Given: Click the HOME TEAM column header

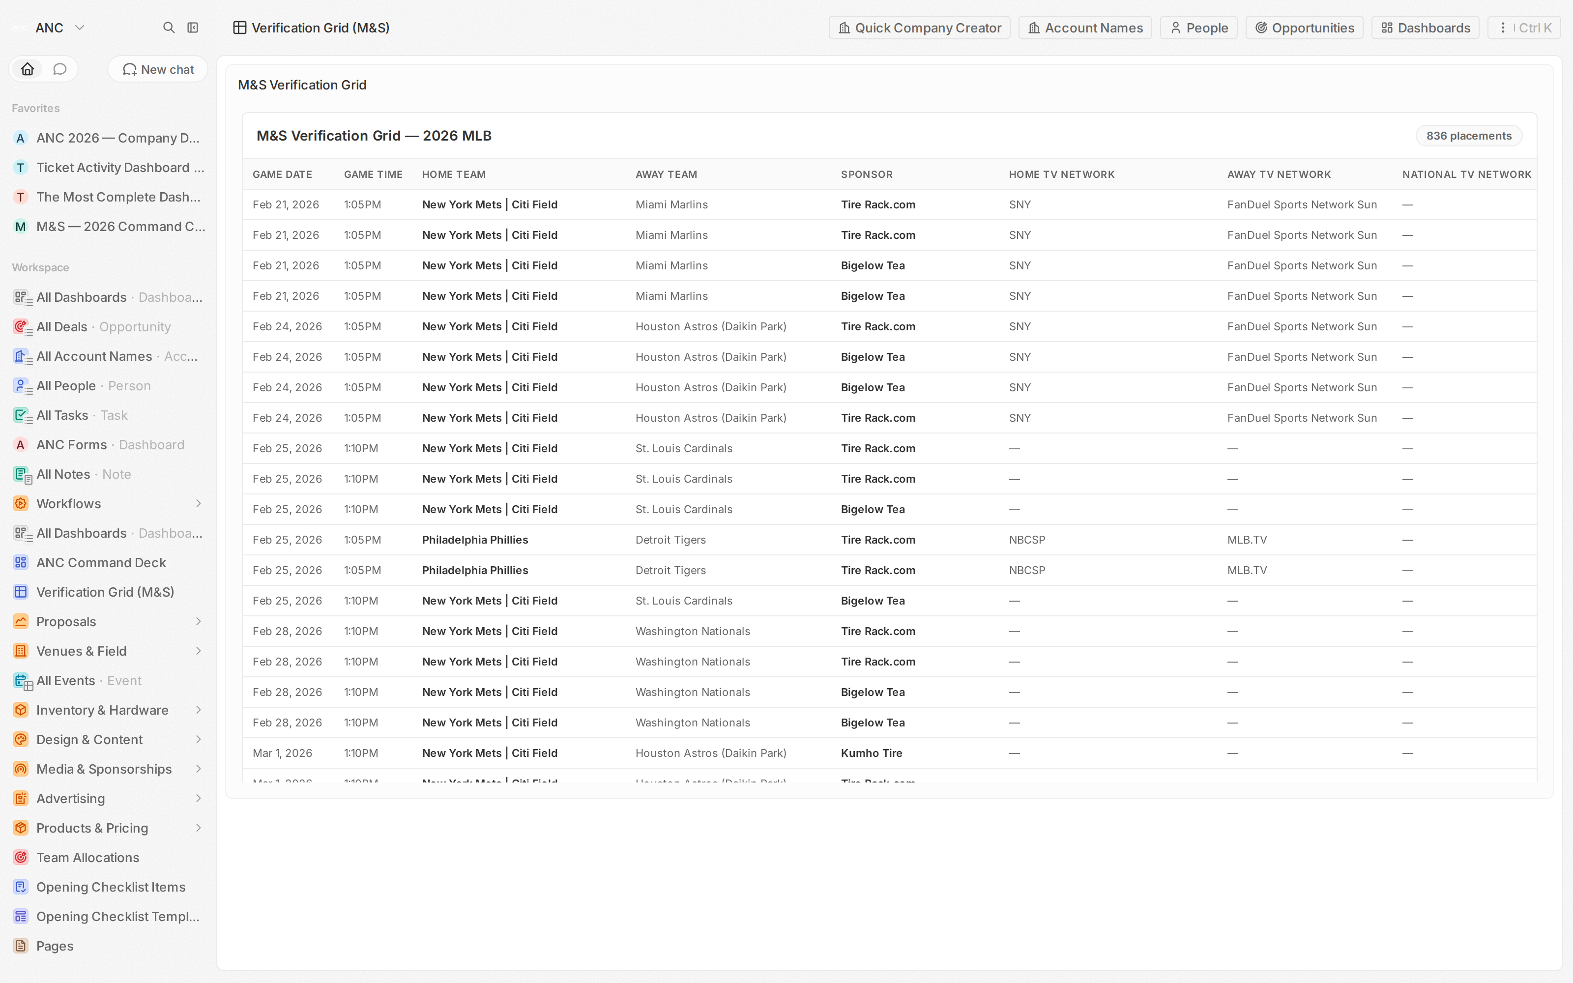Looking at the screenshot, I should click(454, 174).
